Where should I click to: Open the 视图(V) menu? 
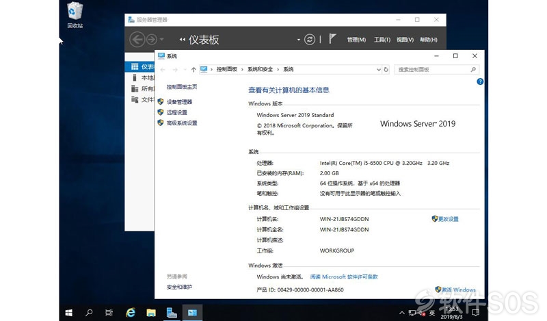(405, 40)
